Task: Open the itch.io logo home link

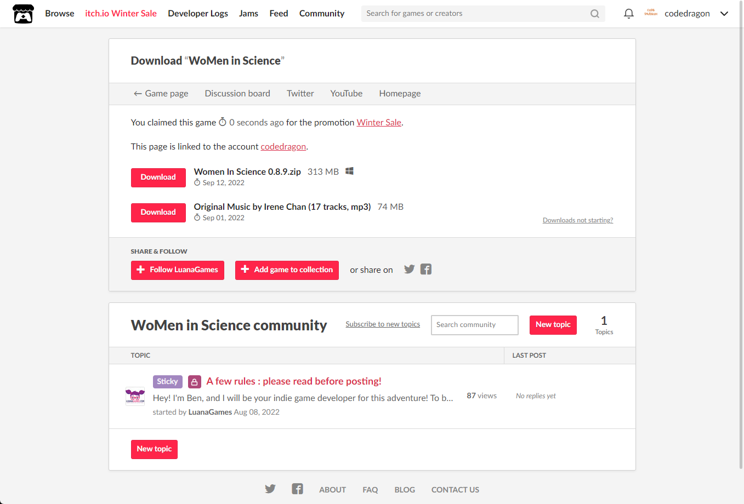Action: coord(23,14)
